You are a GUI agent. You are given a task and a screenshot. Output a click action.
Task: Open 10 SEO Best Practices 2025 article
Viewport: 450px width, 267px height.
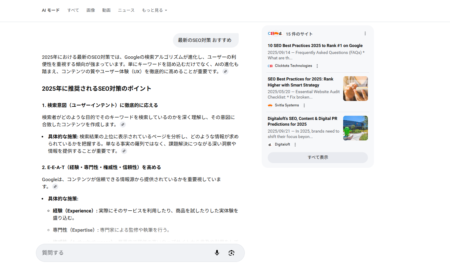(x=315, y=46)
